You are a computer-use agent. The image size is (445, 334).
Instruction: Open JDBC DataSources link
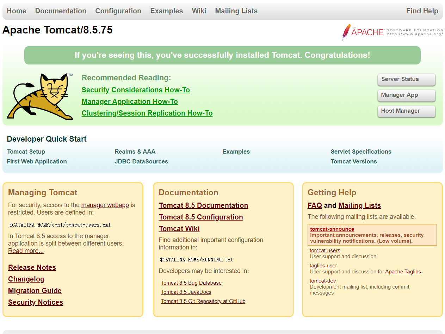point(141,161)
